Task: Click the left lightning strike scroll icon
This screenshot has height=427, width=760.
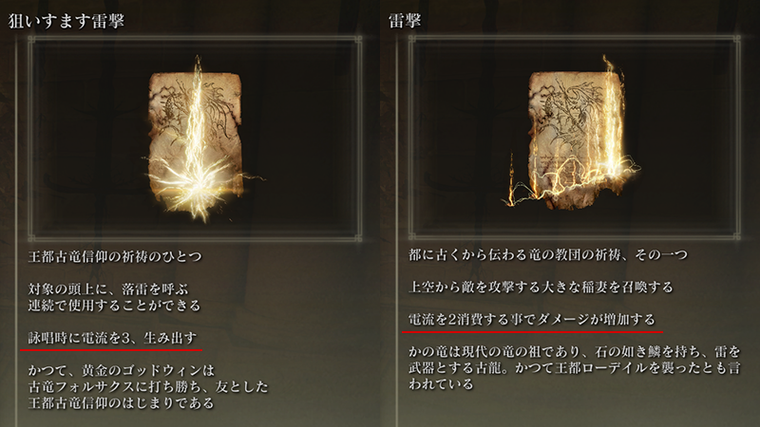Action: [x=196, y=140]
